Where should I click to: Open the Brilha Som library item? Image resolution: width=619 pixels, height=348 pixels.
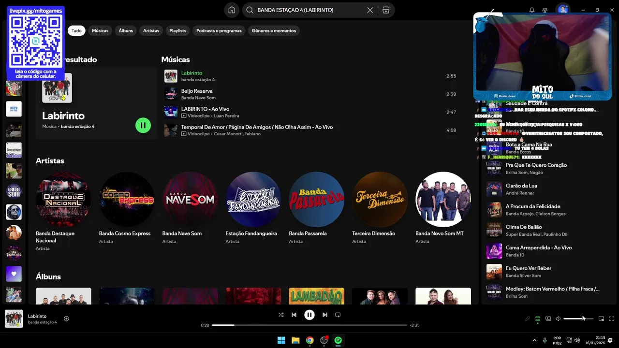tap(14, 191)
